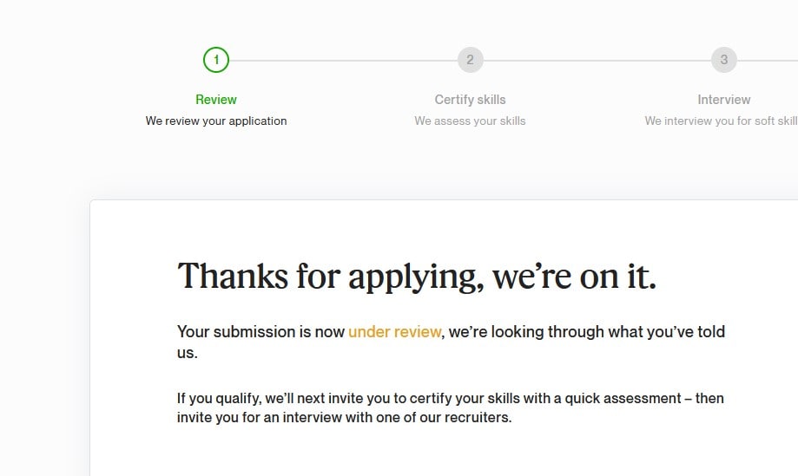Click the 'If you qualify' paragraph
This screenshot has width=798, height=476.
tap(451, 408)
